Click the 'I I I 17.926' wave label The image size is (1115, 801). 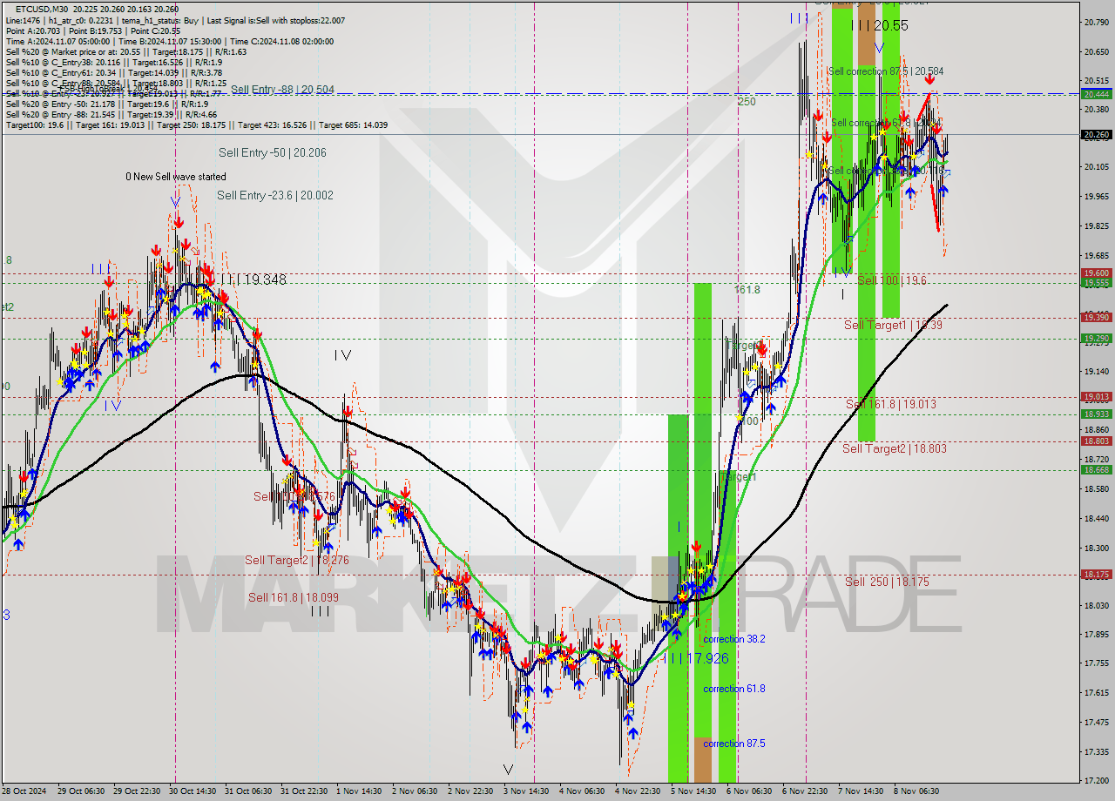(695, 658)
